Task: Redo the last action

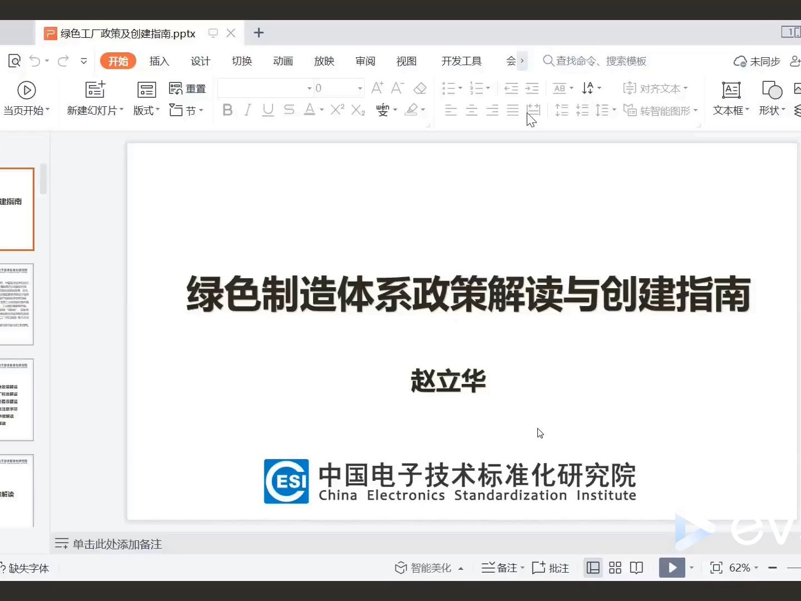Action: coord(63,61)
